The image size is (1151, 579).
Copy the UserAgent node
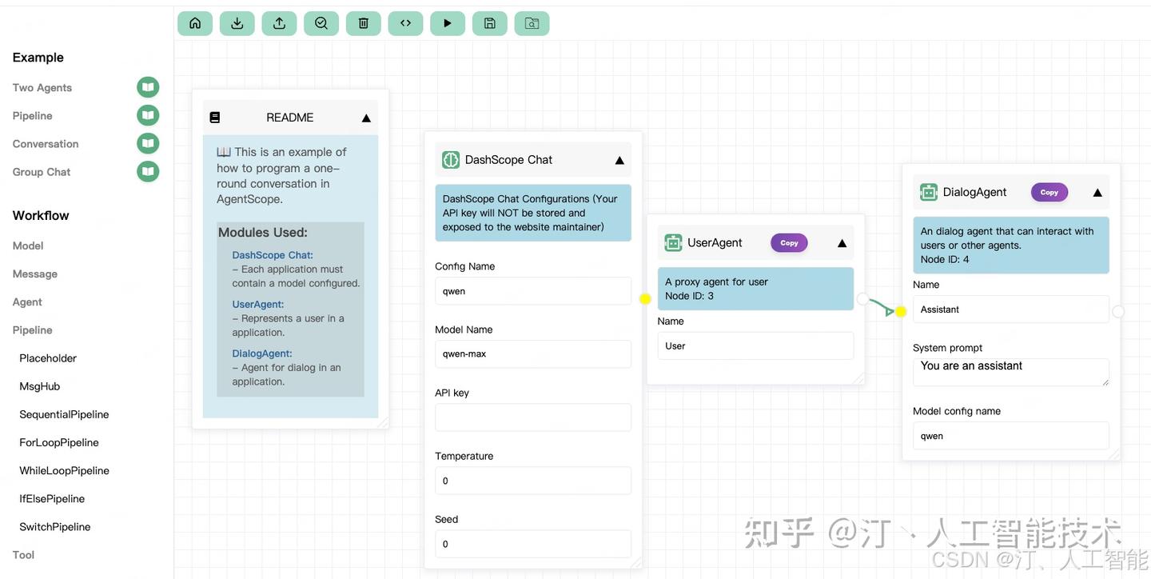pos(789,242)
